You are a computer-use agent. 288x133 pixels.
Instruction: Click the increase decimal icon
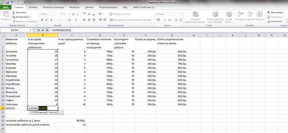[x=176, y=20]
